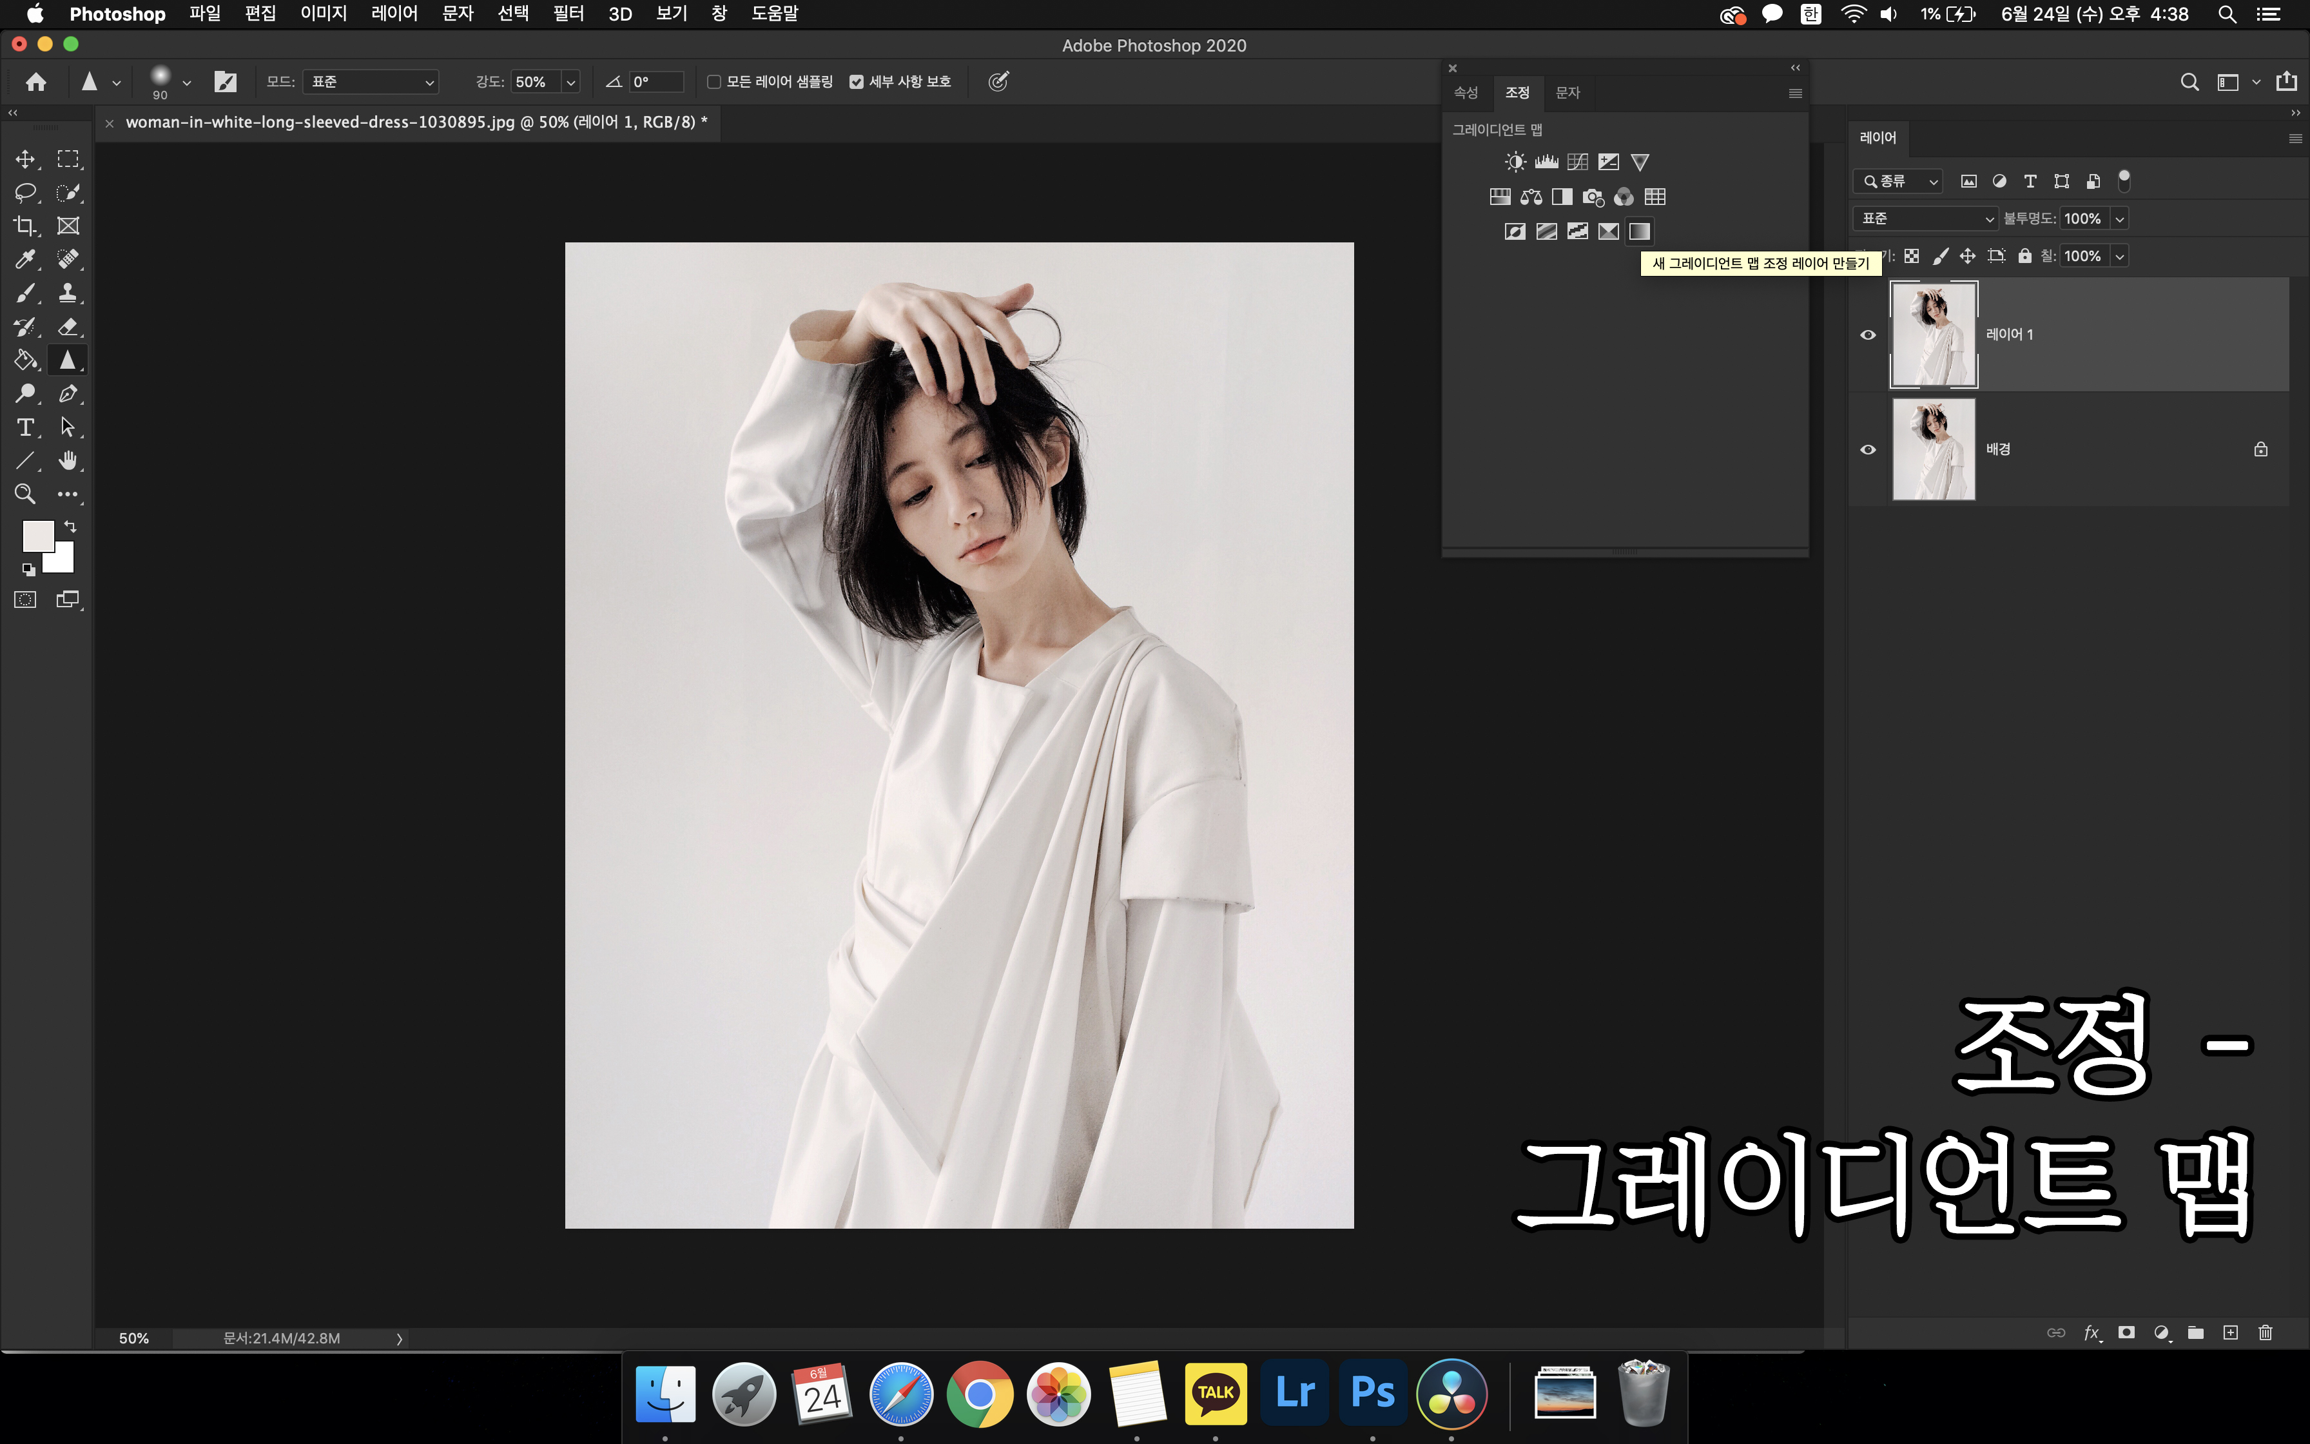Screen dimensions: 2310x1444
Task: Select the 레이어 1 thumbnail
Action: (1933, 335)
